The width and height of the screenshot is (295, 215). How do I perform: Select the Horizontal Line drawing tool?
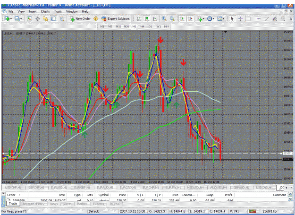pos(259,18)
